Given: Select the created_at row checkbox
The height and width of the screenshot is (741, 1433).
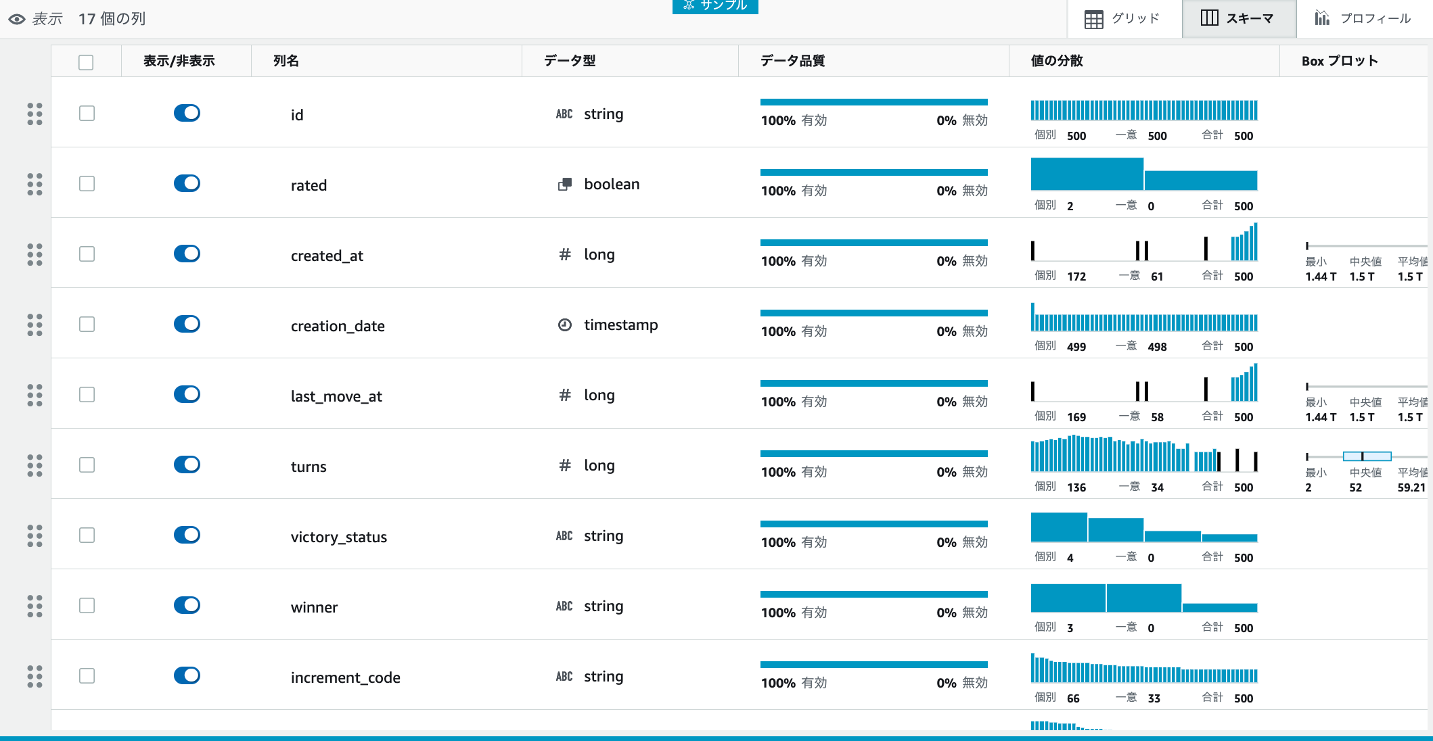Looking at the screenshot, I should tap(87, 254).
